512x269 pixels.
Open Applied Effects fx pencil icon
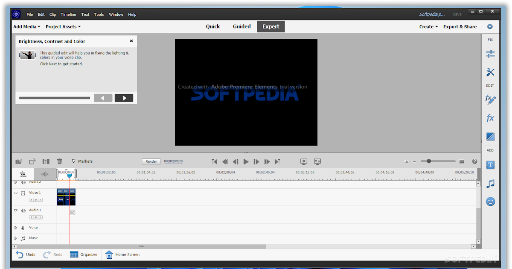[490, 99]
